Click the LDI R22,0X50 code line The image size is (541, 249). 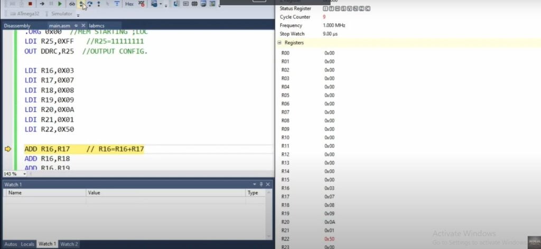point(49,129)
